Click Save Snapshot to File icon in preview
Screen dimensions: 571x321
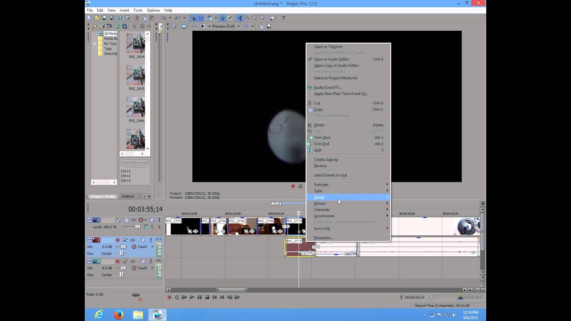[x=269, y=26]
